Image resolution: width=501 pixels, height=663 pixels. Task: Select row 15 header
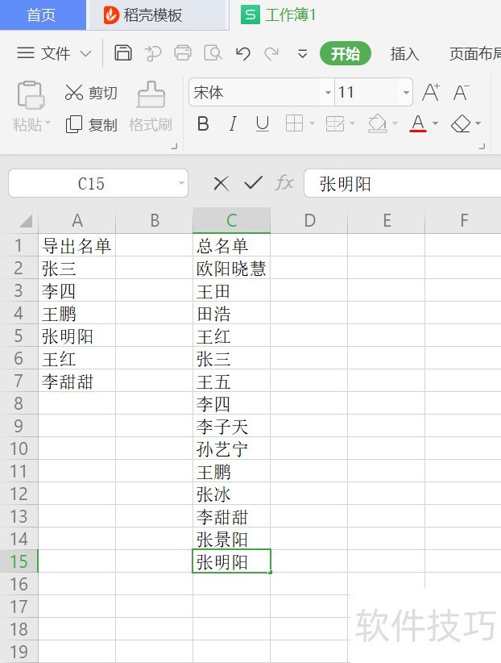pyautogui.click(x=19, y=561)
